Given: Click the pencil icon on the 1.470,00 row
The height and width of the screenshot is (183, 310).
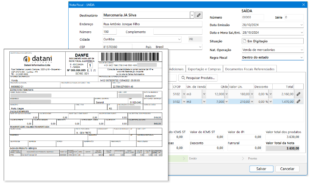Looking at the screenshot, I should (298, 102).
